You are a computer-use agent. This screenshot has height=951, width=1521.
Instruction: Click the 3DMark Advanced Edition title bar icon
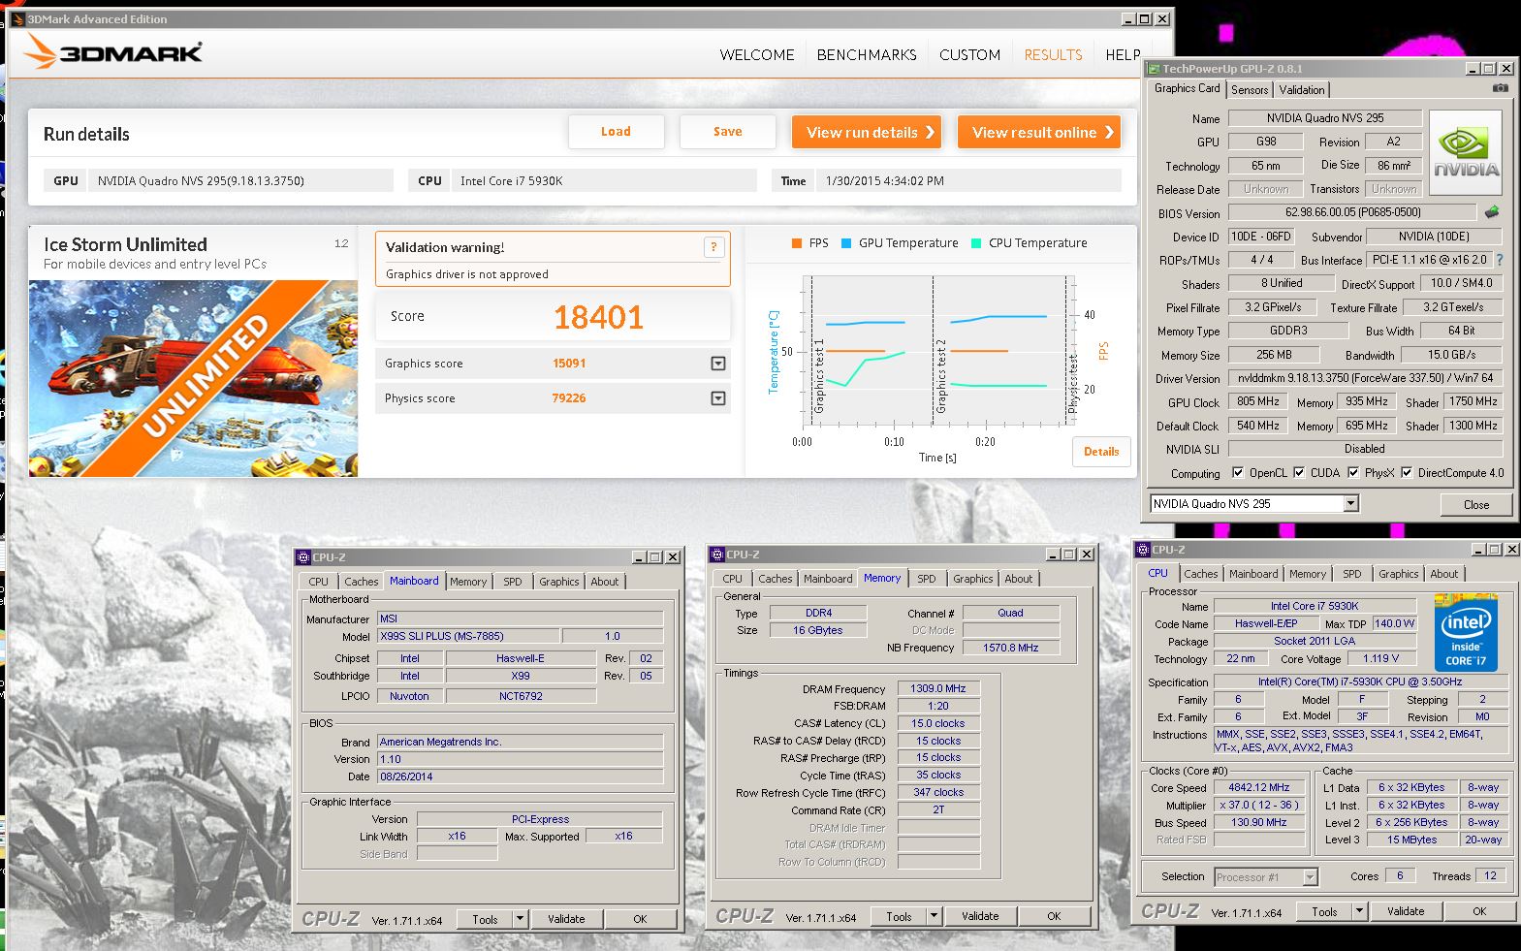(x=16, y=18)
